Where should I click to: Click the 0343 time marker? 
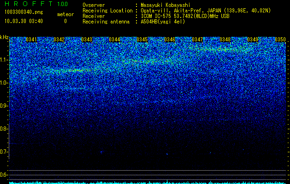[x=87, y=40]
